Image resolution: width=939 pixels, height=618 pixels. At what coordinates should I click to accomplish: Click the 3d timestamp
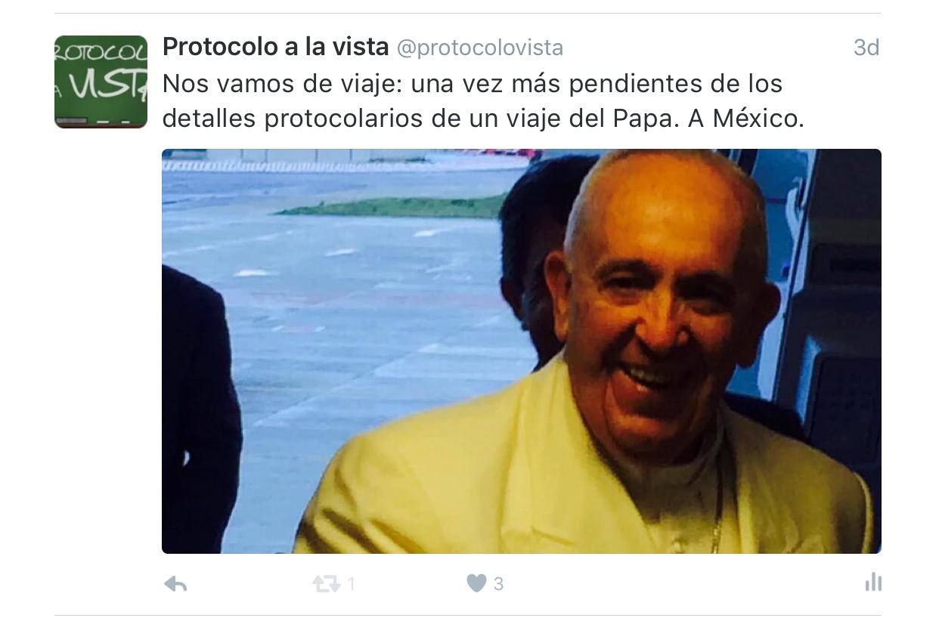click(x=866, y=48)
